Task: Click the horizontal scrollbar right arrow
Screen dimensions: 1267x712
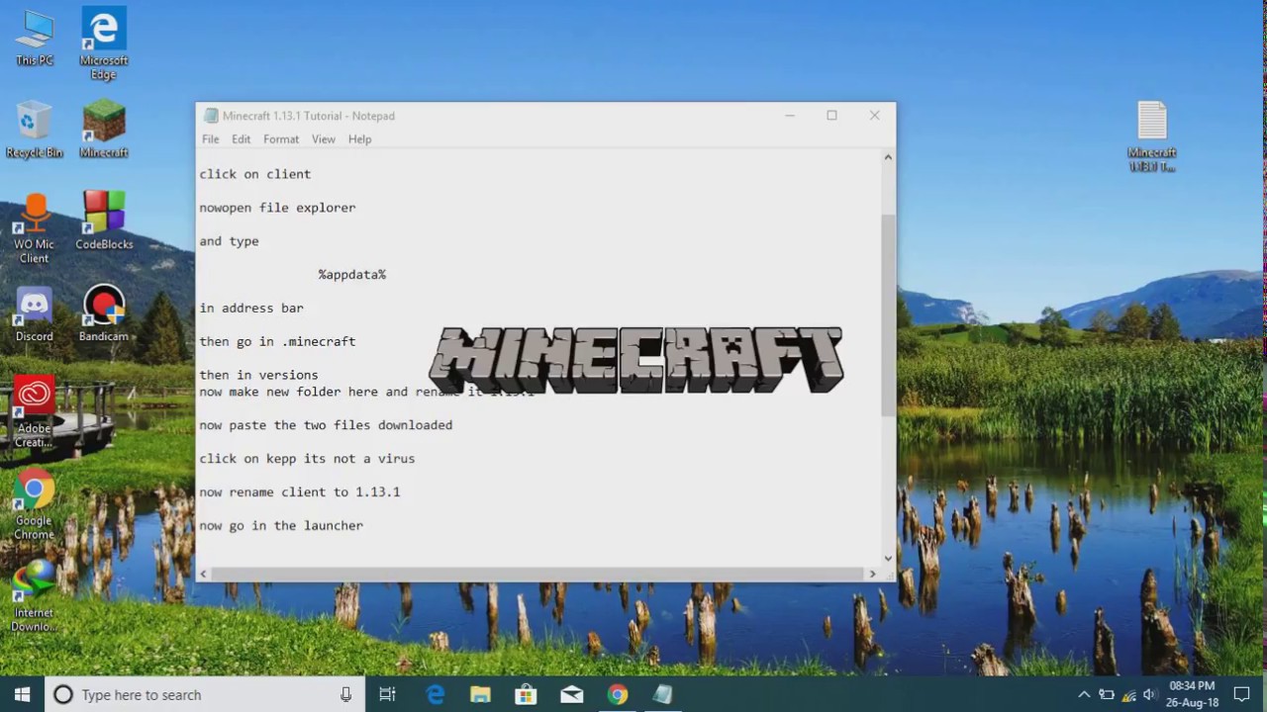Action: pos(872,574)
